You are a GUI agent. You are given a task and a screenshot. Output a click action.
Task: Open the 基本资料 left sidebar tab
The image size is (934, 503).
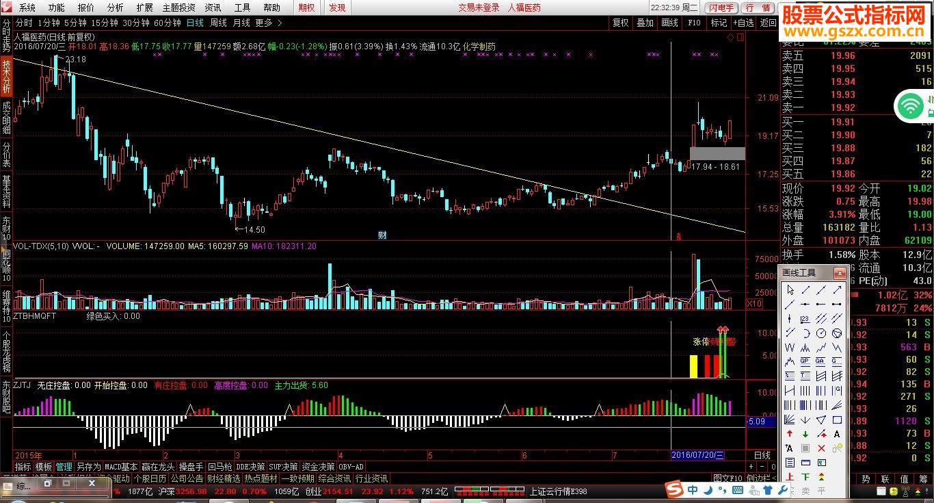click(6, 192)
